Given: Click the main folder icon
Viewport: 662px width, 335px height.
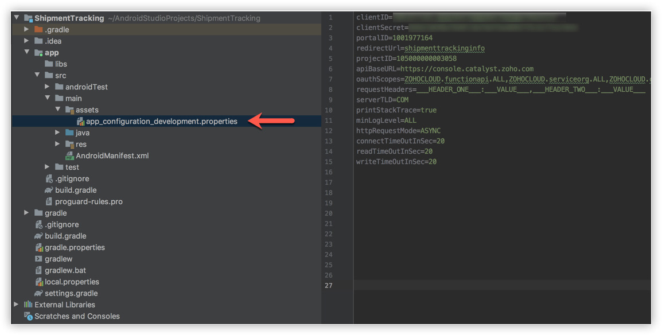Looking at the screenshot, I should (x=59, y=98).
